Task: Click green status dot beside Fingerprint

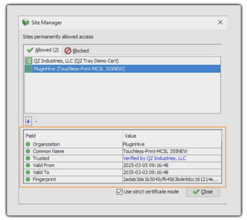Action: point(28,180)
